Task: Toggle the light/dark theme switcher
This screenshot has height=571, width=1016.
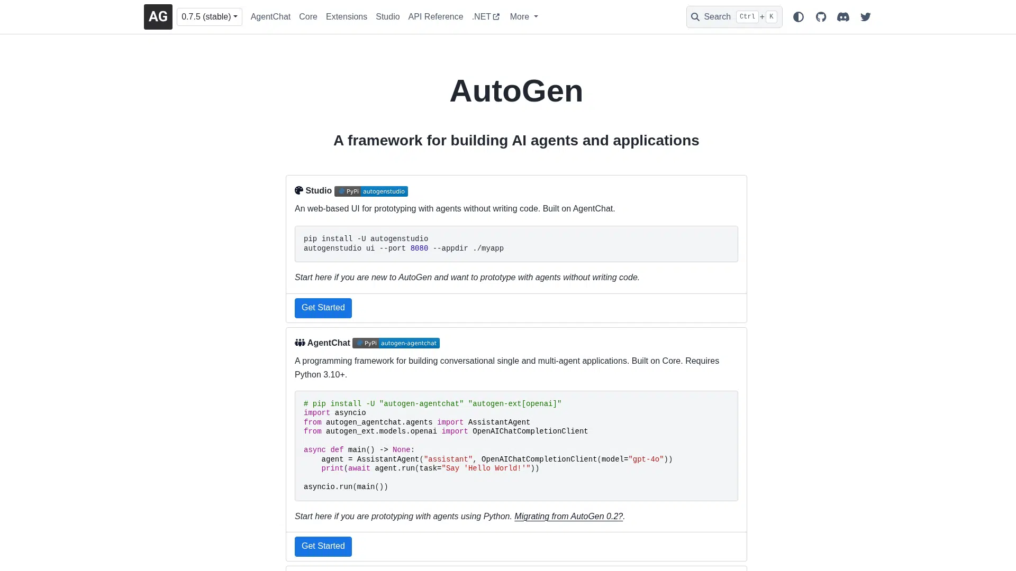Action: (799, 17)
